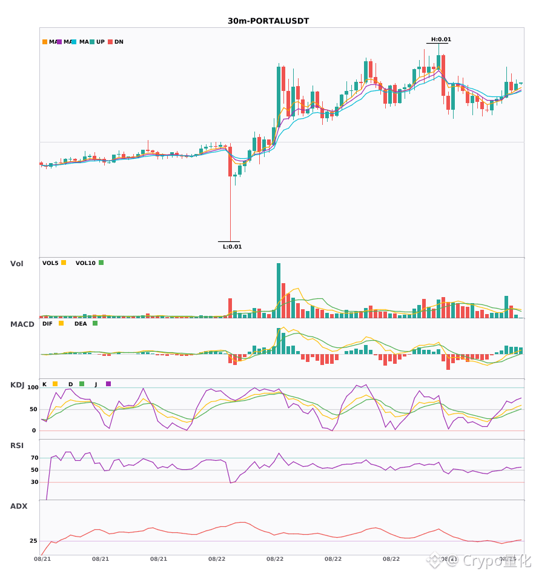Select the MACD panel label
Viewport: 536px width, 576px height.
tap(22, 324)
